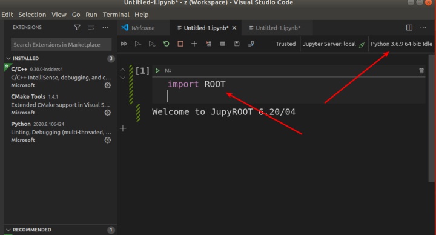
Task: Click the notebook vertical scrollbar
Action: 431,117
